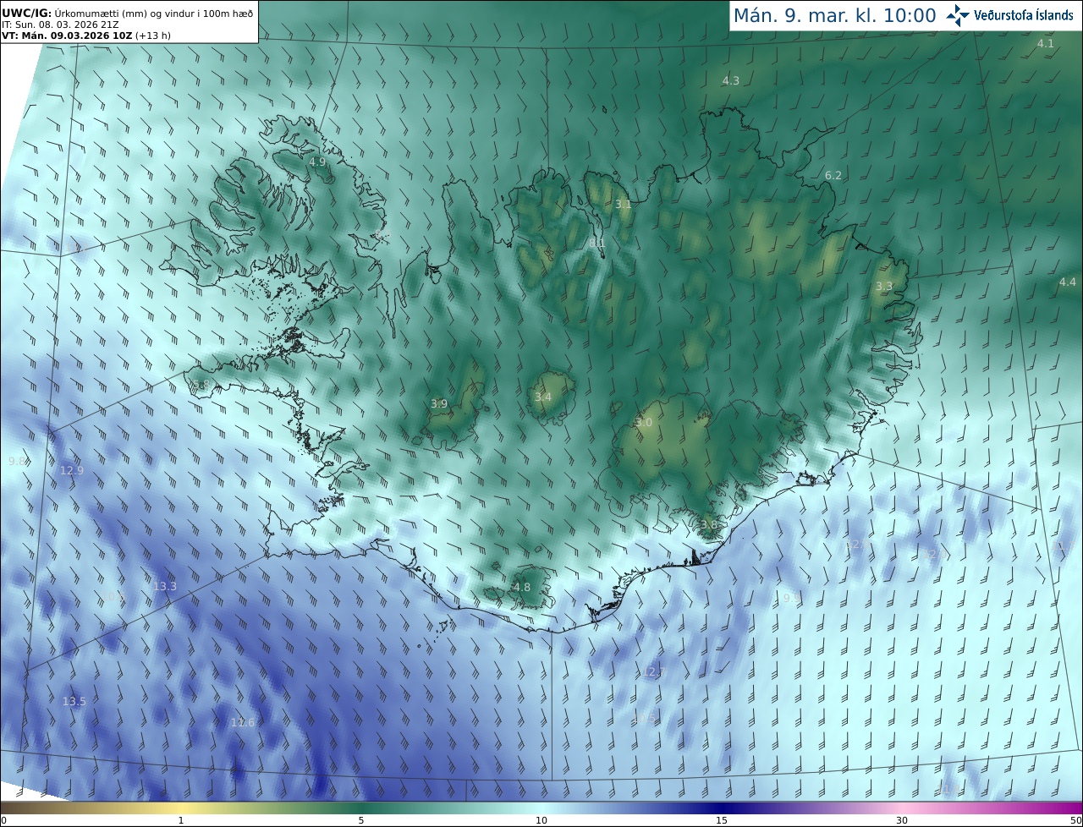Click the 30 tick on the colour scale
The image size is (1083, 827).
coord(902,820)
